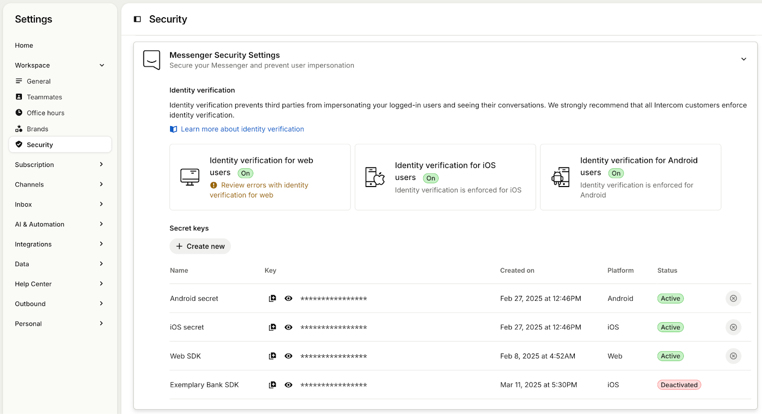Click the Brands shapes icon

pyautogui.click(x=19, y=128)
